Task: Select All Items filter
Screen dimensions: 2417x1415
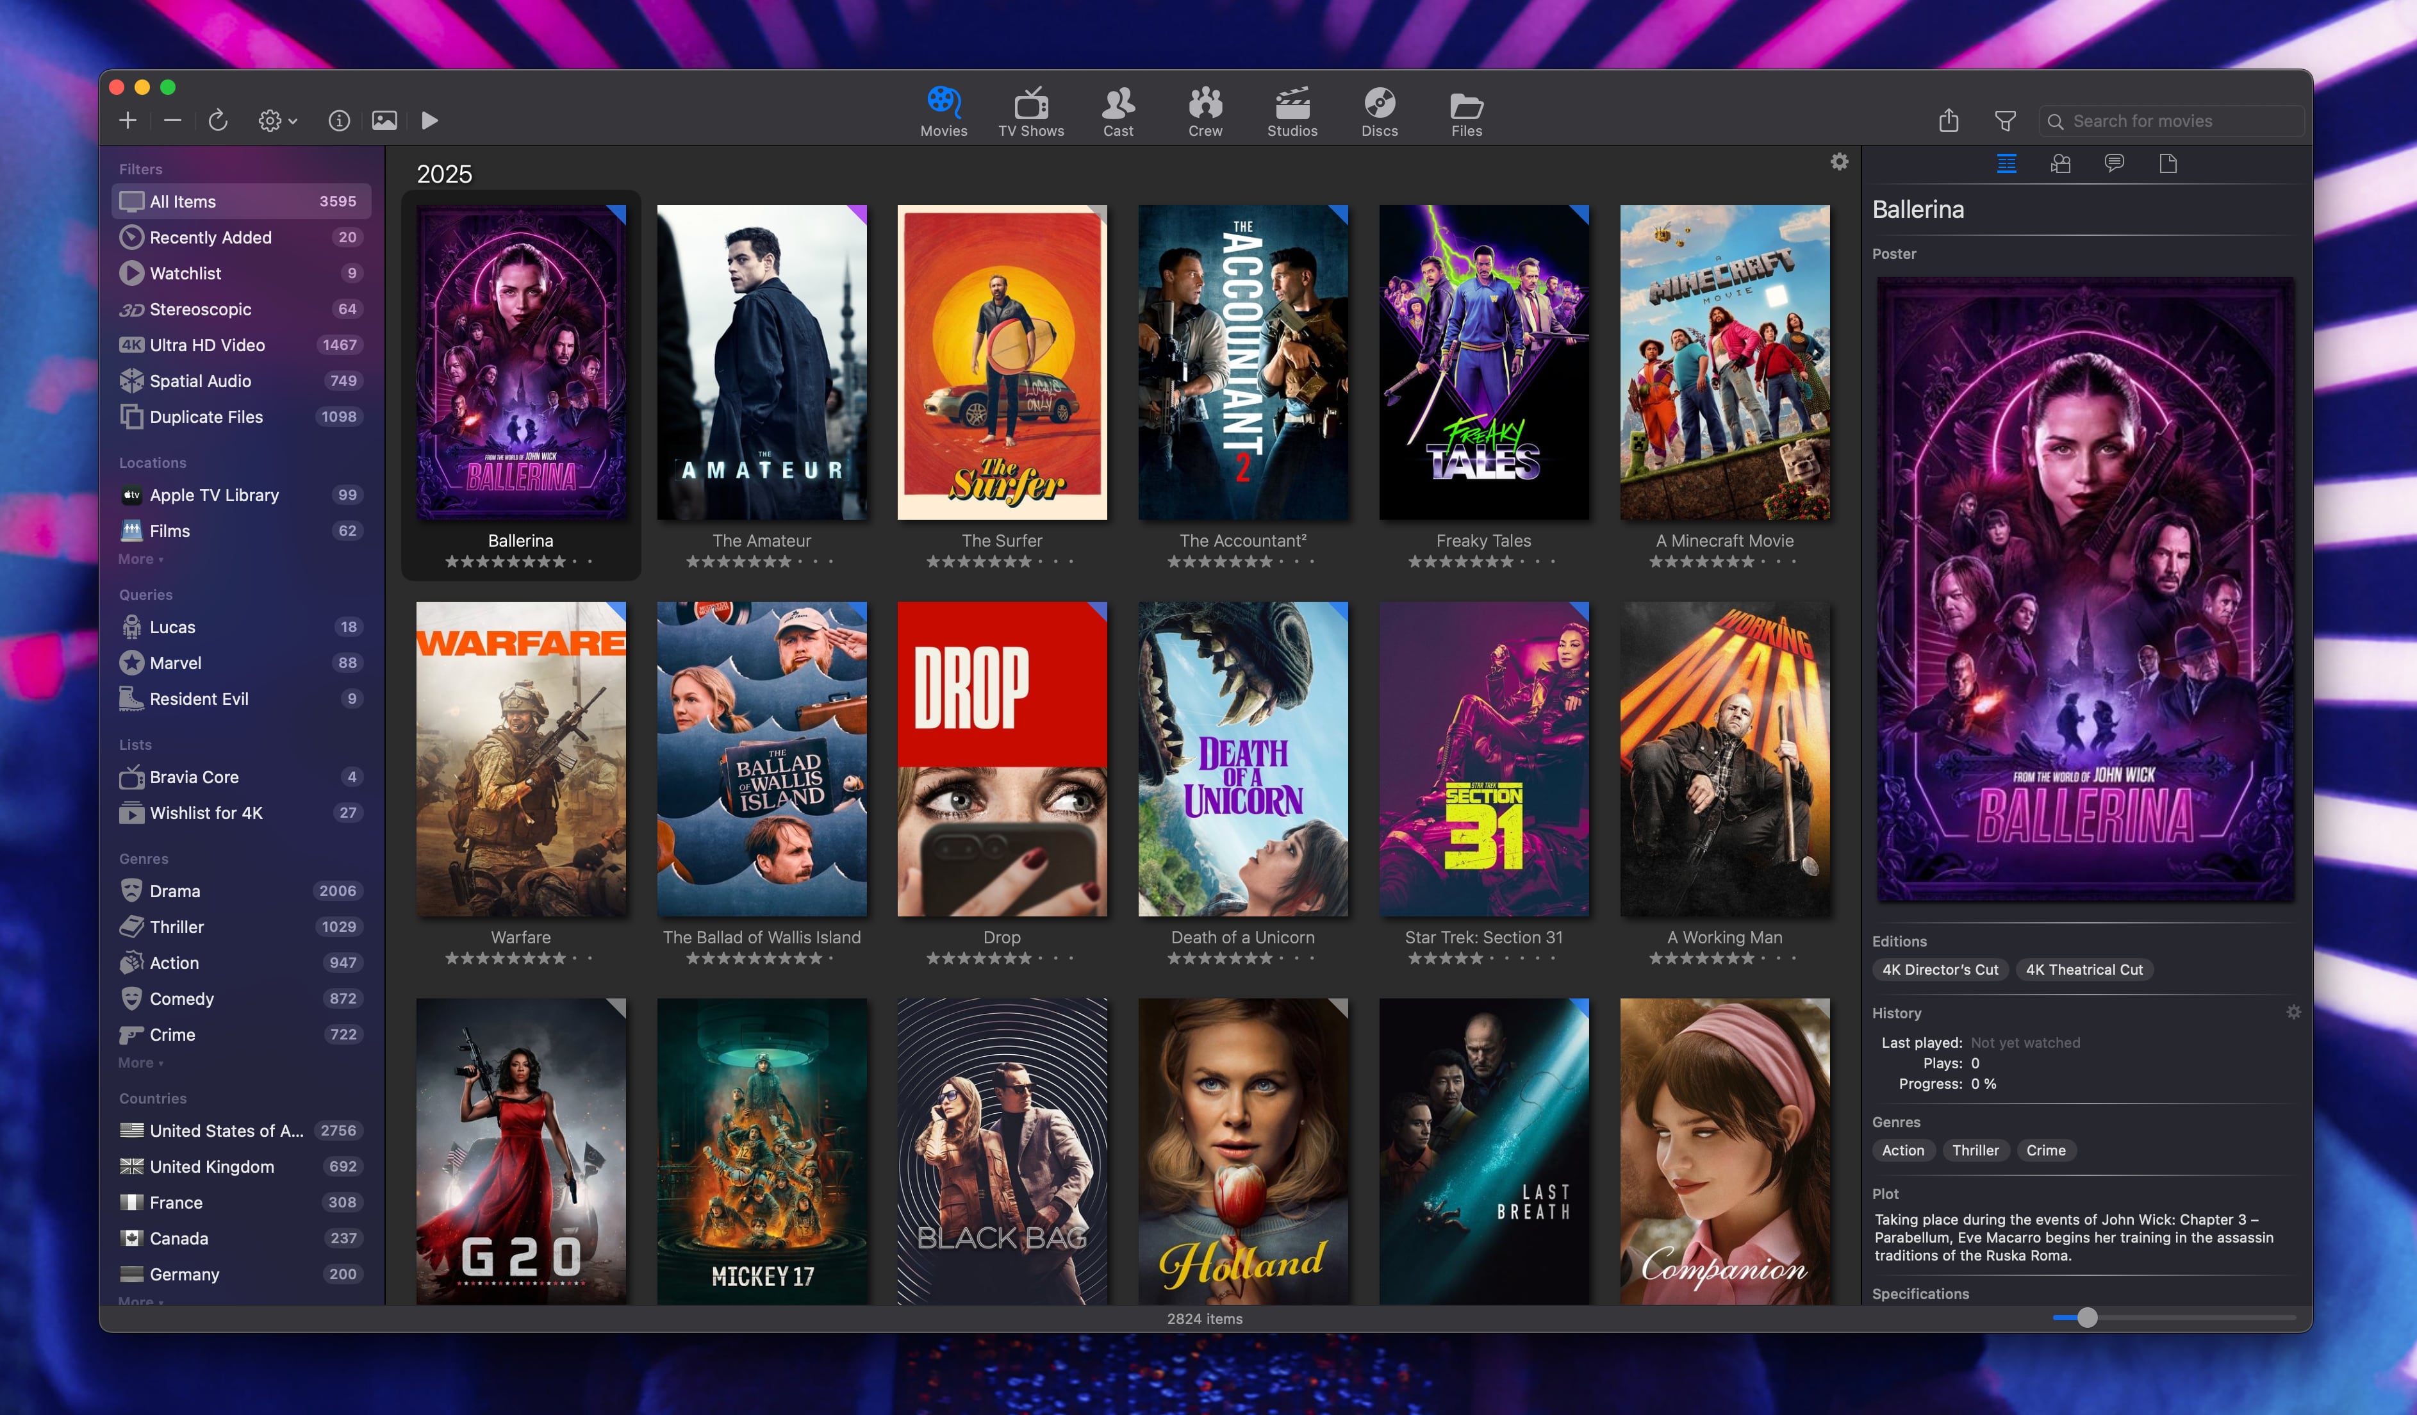Action: (241, 201)
